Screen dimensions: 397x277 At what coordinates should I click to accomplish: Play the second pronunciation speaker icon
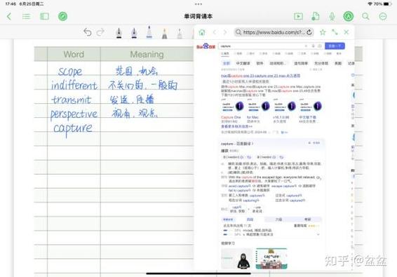tap(274, 157)
